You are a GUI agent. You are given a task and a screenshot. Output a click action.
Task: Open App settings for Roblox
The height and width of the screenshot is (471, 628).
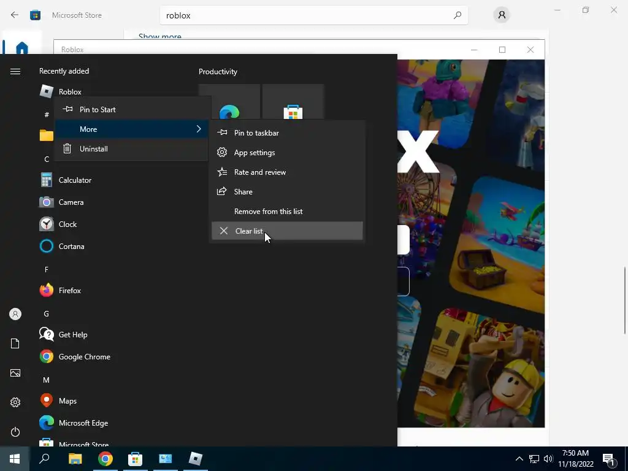pyautogui.click(x=287, y=152)
